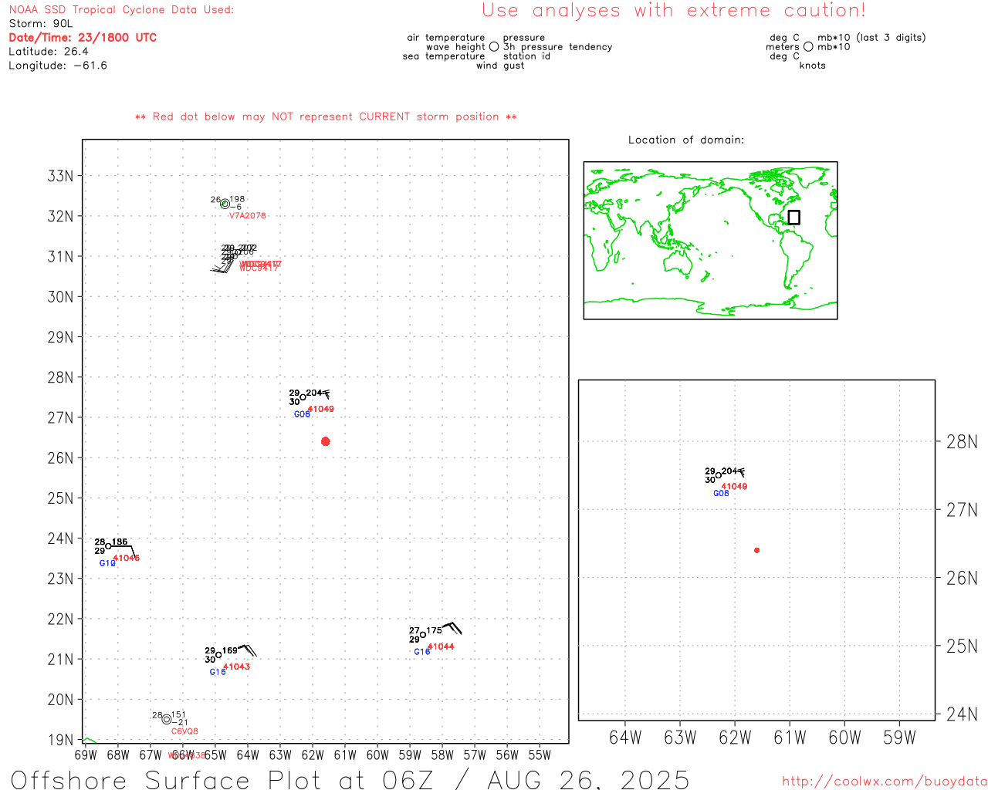Click the 'Offshore Surface Plot at 06Z' title
Viewport: 988px width, 790px height.
222,779
